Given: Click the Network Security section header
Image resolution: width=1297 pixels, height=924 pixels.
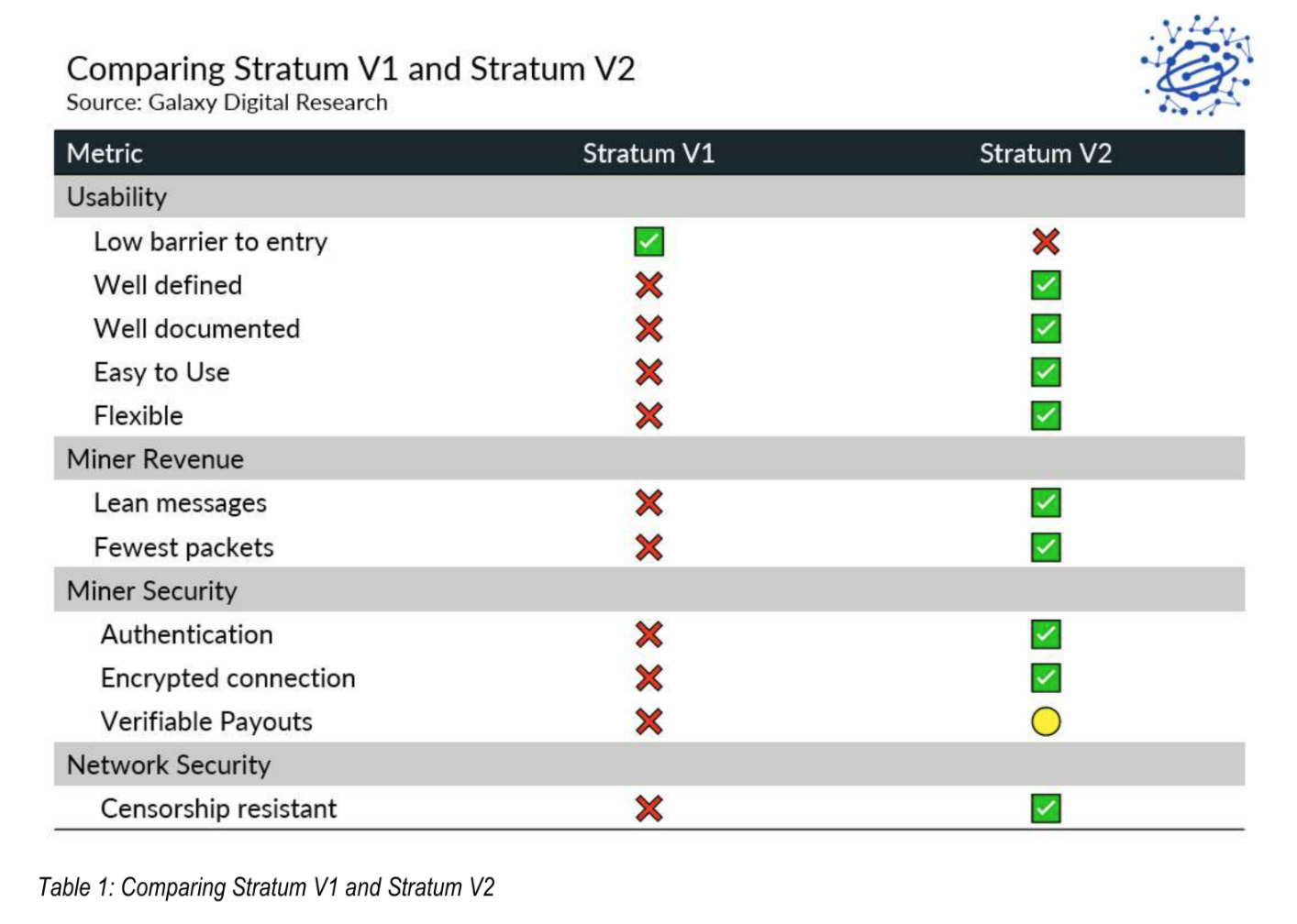Looking at the screenshot, I should coord(648,764).
